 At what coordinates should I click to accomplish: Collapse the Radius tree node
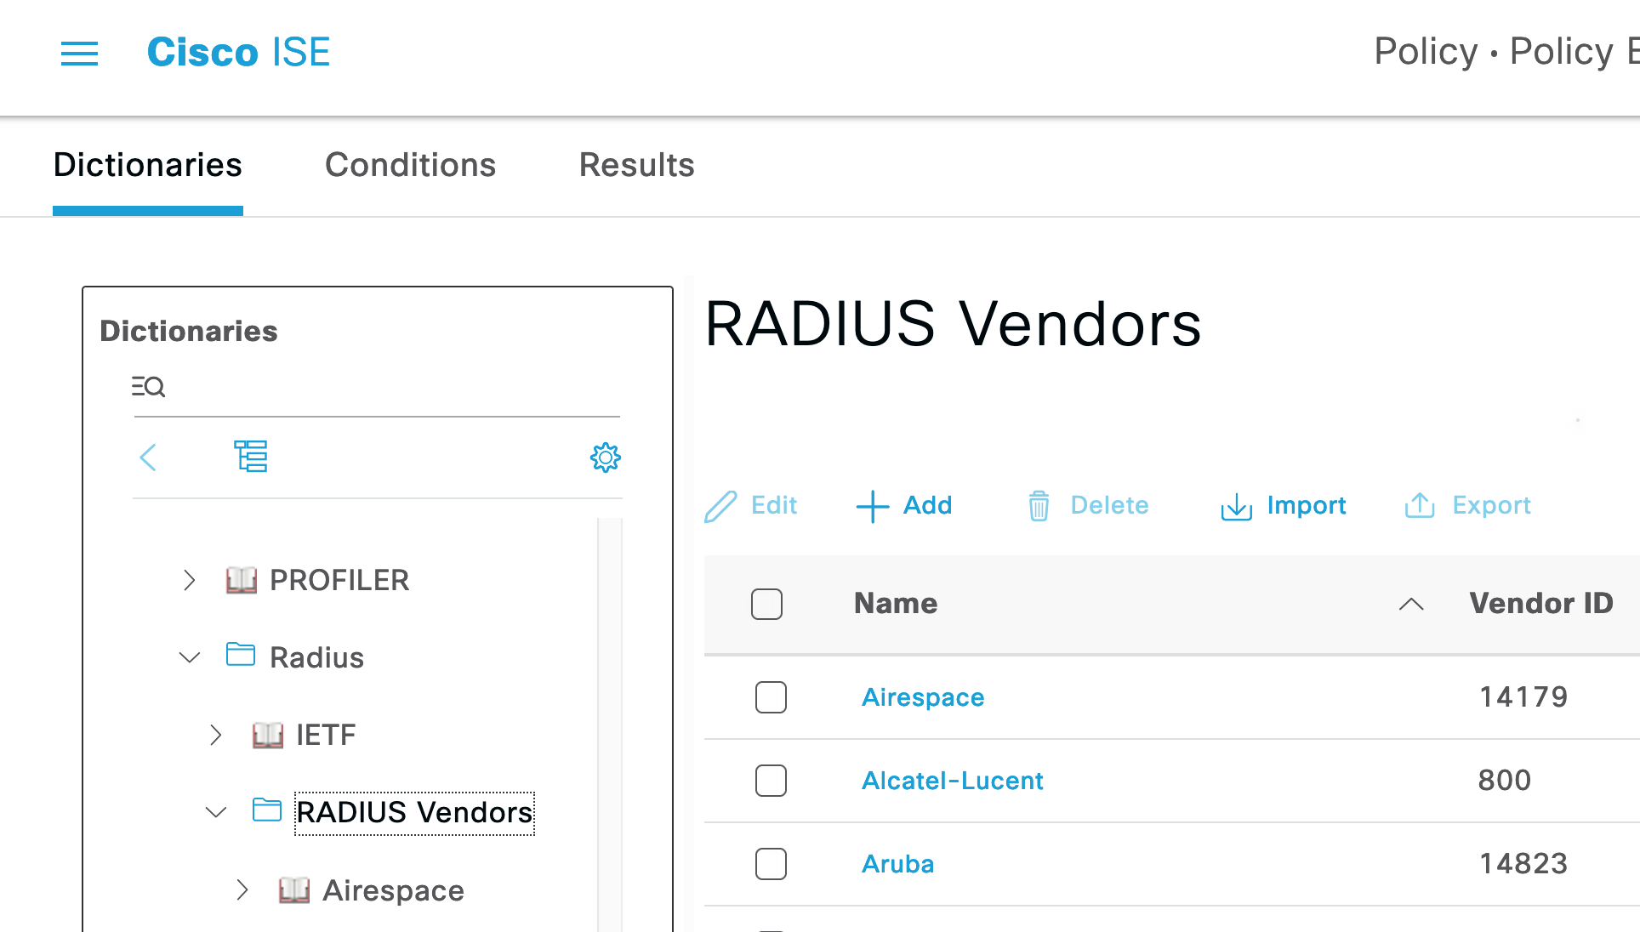tap(189, 656)
